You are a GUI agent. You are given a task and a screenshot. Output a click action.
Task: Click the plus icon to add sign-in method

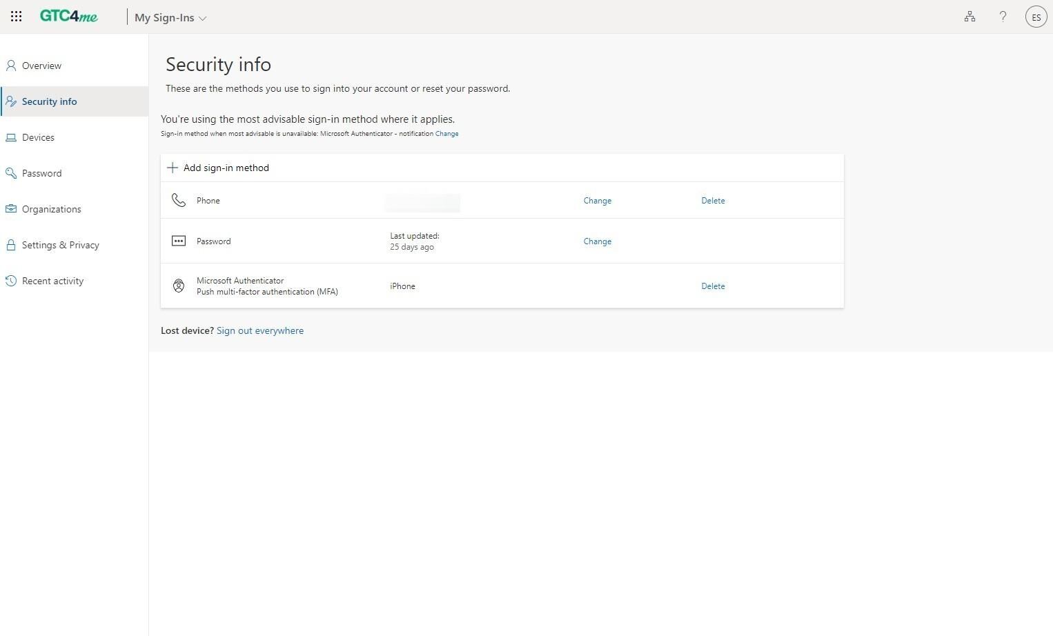(173, 168)
